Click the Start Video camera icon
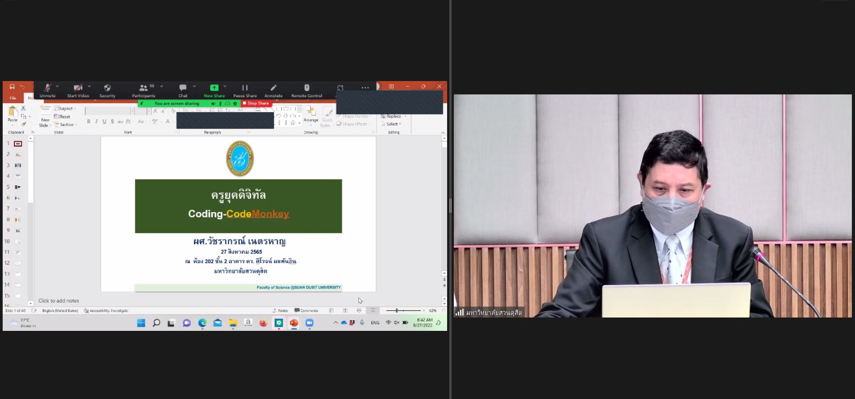Viewport: 855px width, 399px height. (x=78, y=88)
